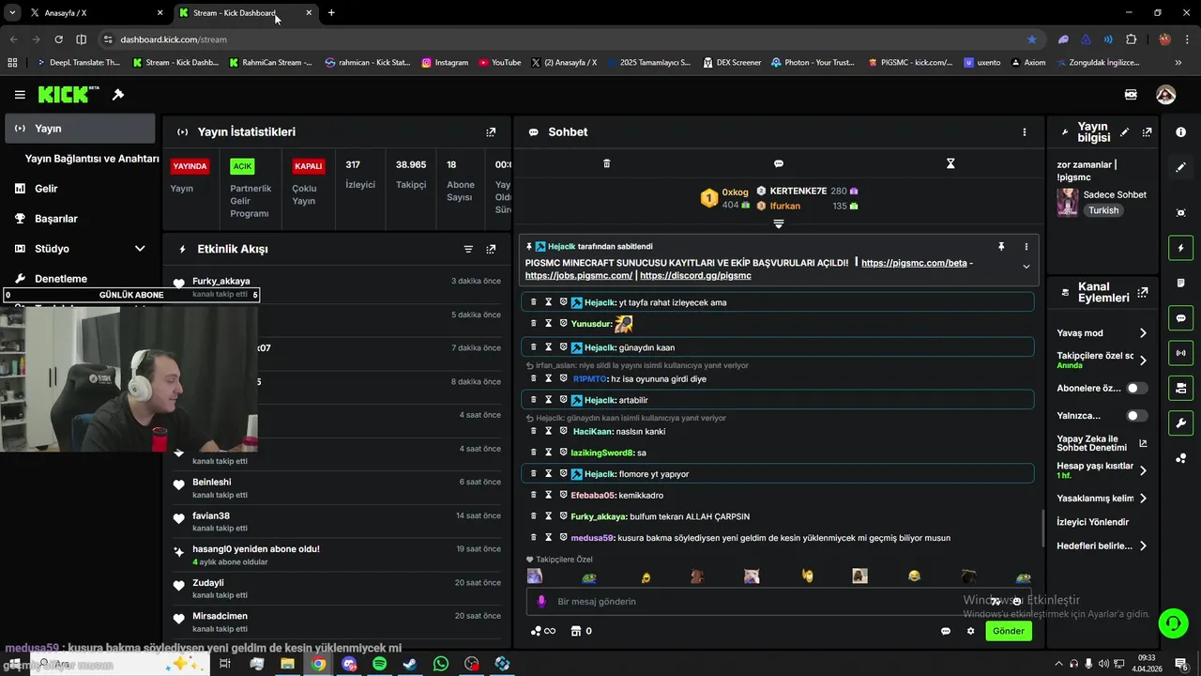Viewport: 1201px width, 676px height.
Task: Open chat settings gear icon
Action: pyautogui.click(x=971, y=631)
